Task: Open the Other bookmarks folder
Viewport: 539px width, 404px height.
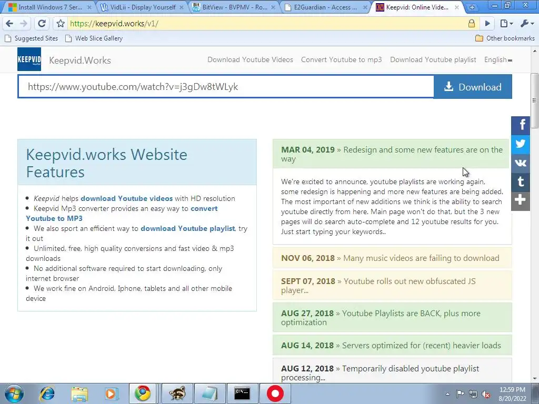Action: pos(505,38)
